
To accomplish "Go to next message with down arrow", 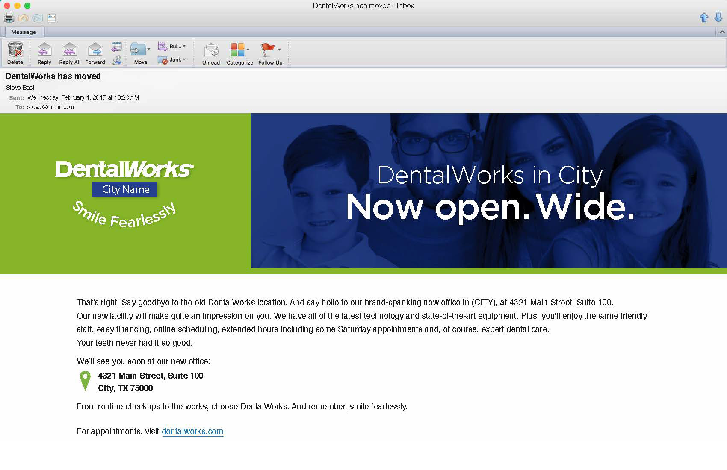I will [718, 18].
